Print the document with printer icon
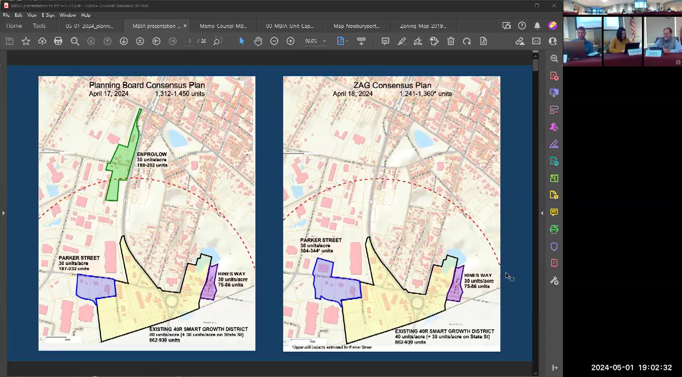682x377 pixels. pos(58,41)
